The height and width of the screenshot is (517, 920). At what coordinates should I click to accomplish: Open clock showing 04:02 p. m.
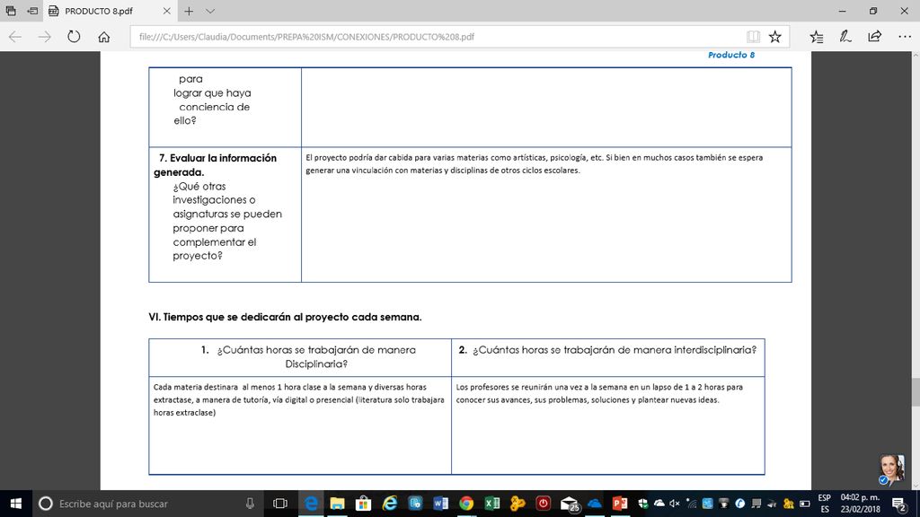coord(860,504)
